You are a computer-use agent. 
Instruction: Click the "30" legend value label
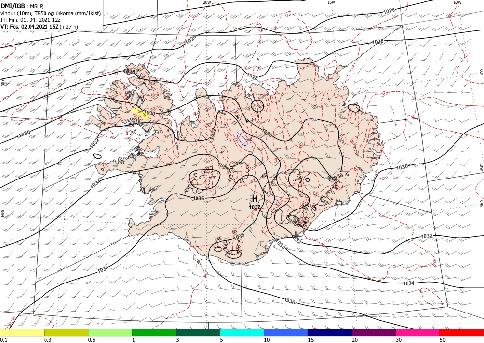coord(398,340)
